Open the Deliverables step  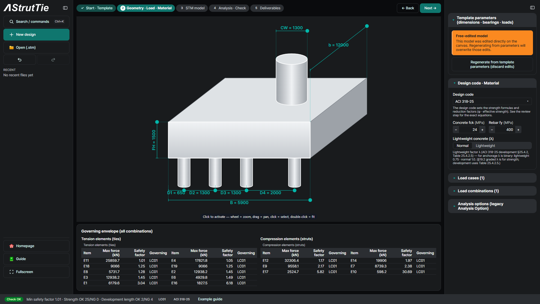pos(267,8)
